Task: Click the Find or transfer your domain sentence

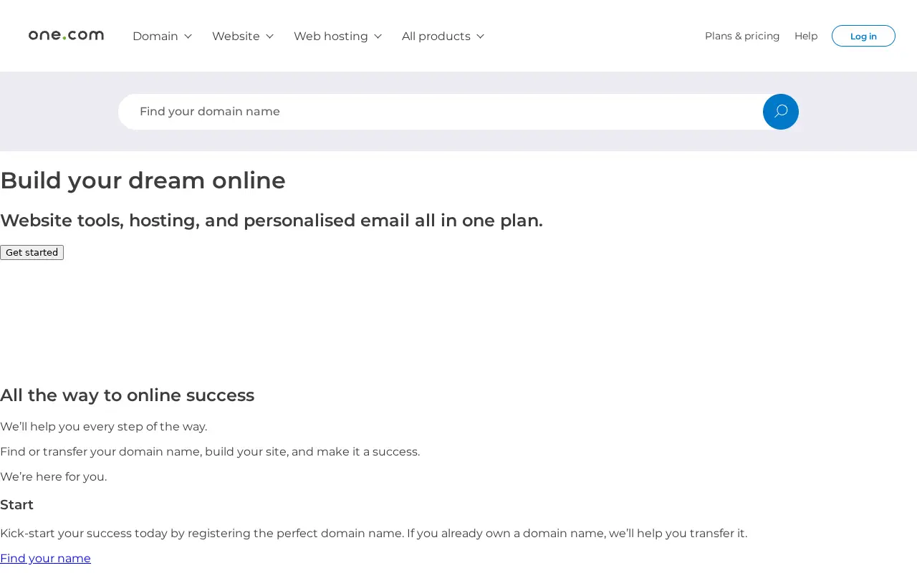Action: tap(210, 451)
